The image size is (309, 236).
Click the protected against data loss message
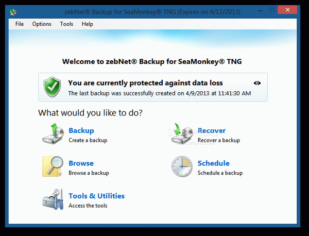[145, 83]
